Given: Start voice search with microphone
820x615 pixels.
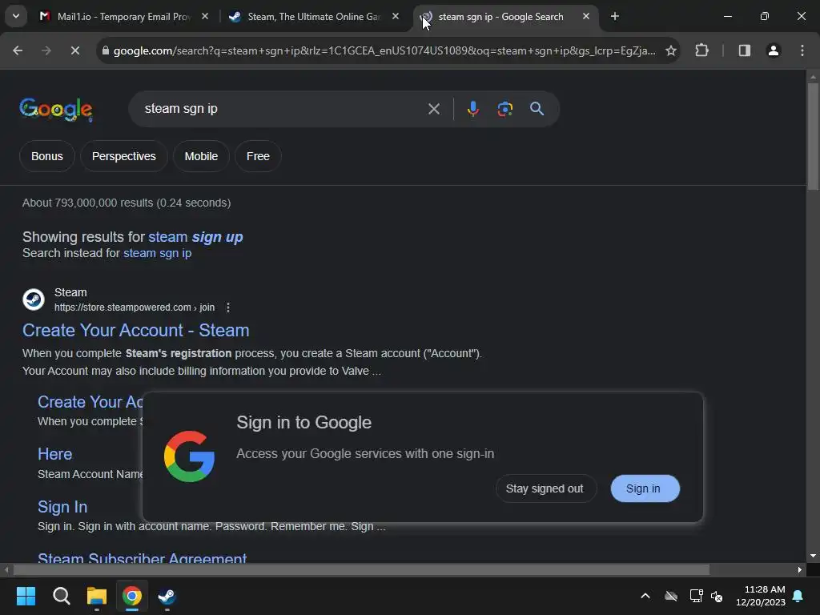Looking at the screenshot, I should point(472,109).
